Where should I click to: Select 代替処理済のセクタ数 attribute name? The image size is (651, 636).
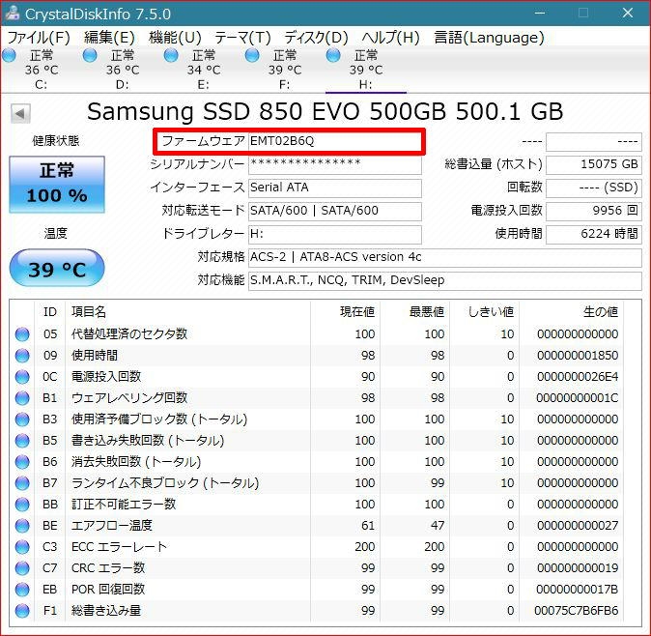129,334
